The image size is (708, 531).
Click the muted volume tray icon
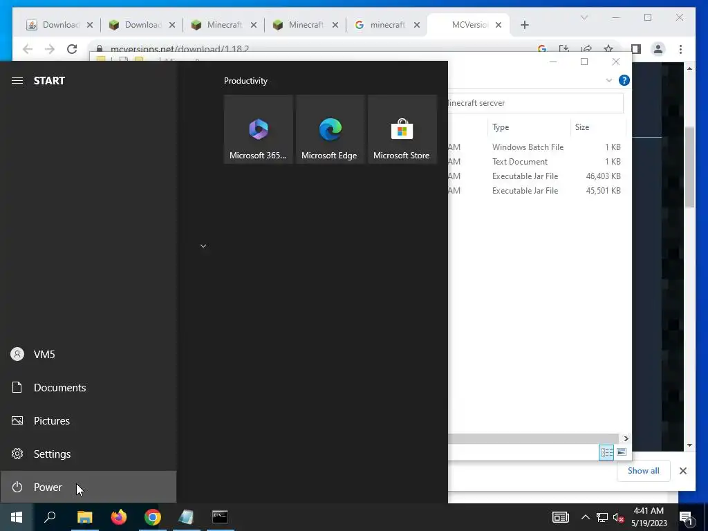pyautogui.click(x=619, y=517)
